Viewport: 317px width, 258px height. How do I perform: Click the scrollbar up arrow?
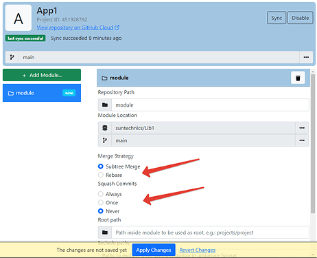click(x=313, y=72)
